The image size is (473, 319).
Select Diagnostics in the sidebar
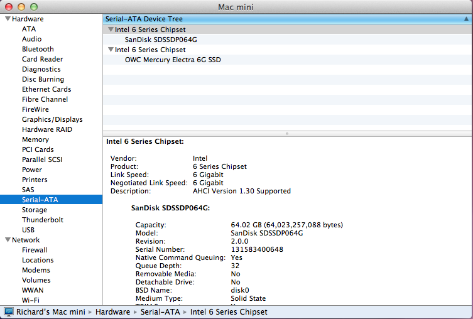pyautogui.click(x=41, y=69)
